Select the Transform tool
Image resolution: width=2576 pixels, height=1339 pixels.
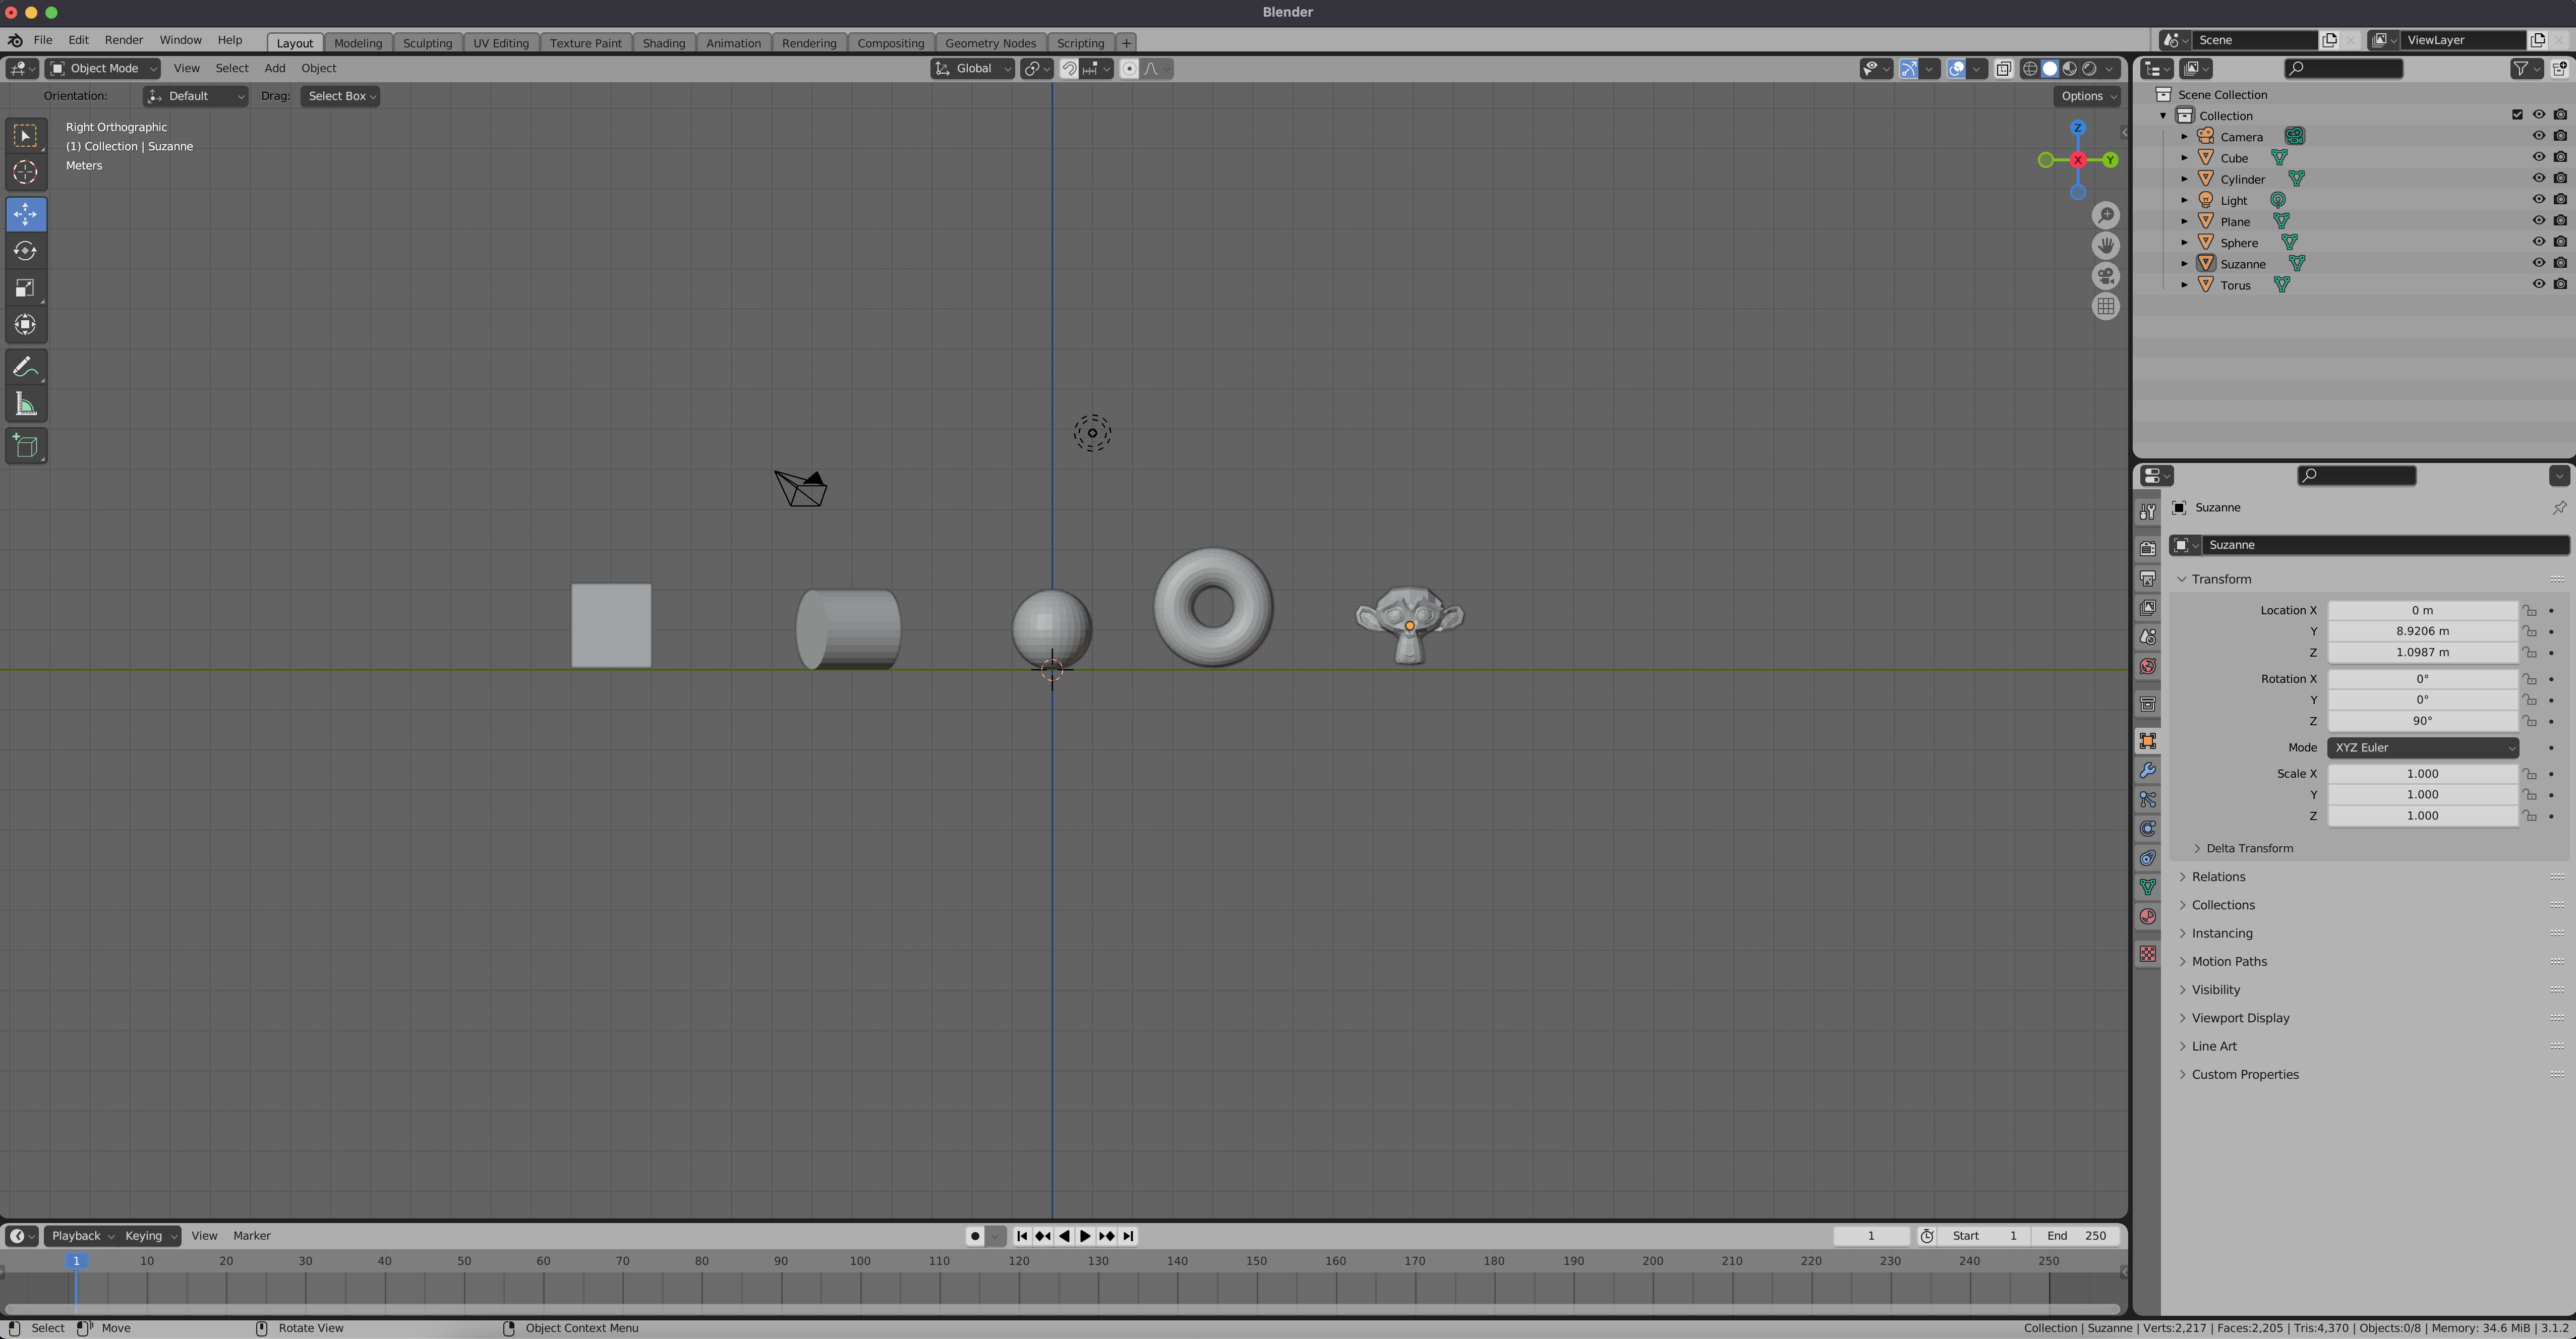click(x=25, y=325)
